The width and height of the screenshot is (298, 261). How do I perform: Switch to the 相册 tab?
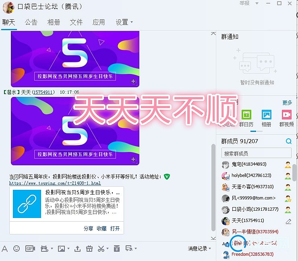point(54,23)
